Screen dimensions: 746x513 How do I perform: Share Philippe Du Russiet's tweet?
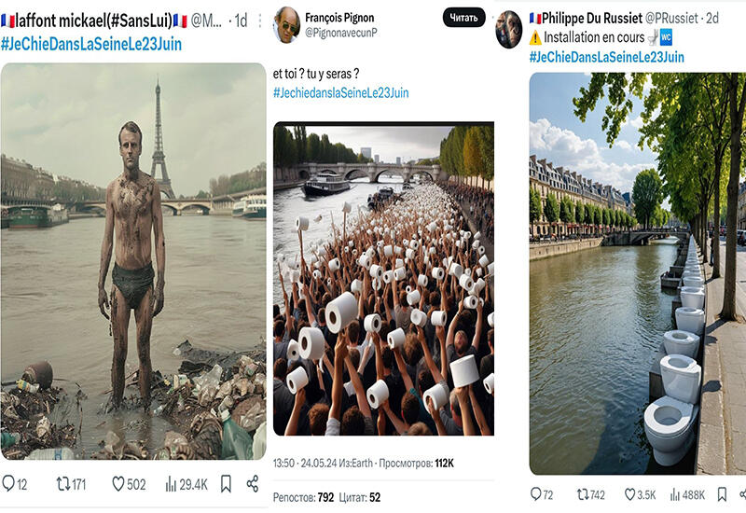click(742, 494)
